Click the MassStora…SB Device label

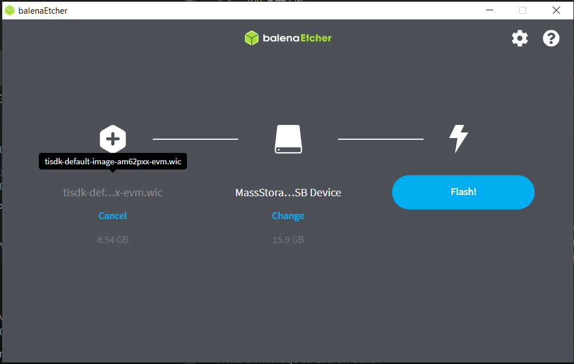click(x=288, y=193)
